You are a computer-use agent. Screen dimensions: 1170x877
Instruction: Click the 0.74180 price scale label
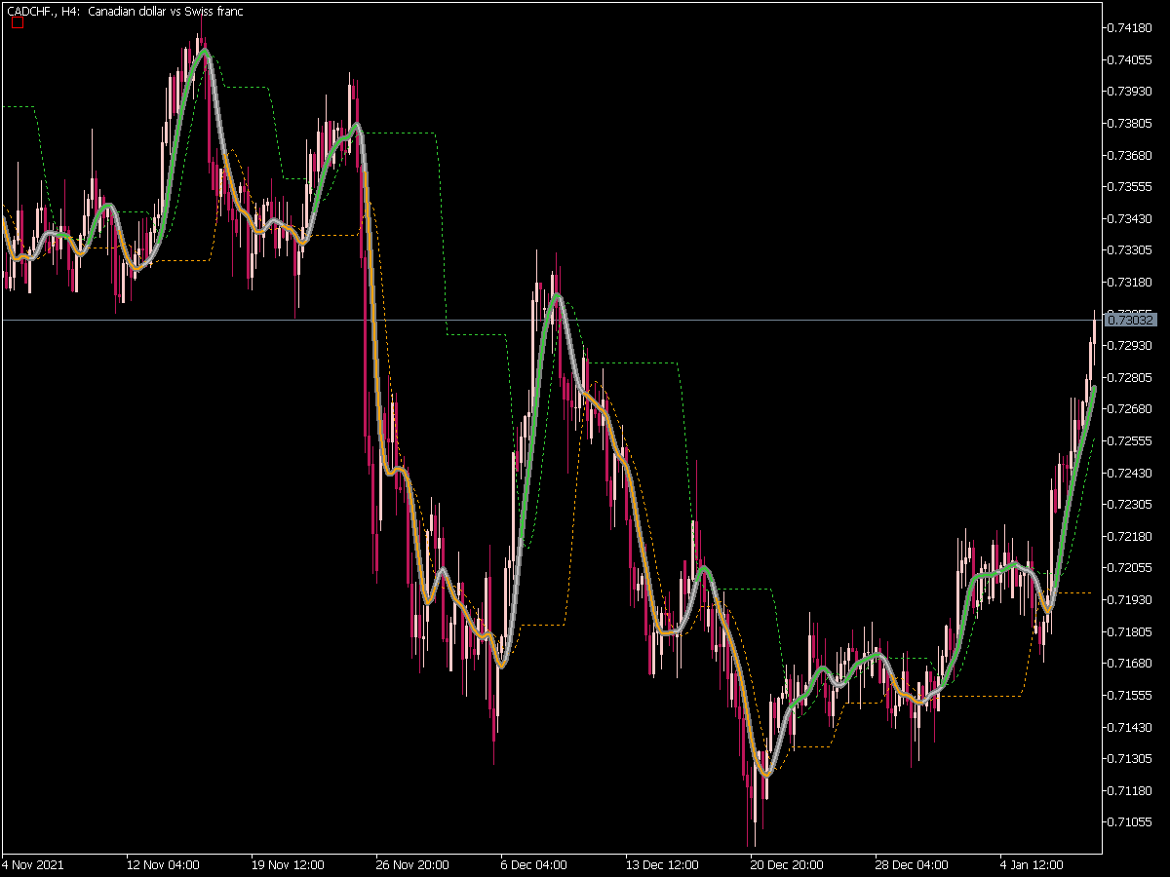[1131, 28]
